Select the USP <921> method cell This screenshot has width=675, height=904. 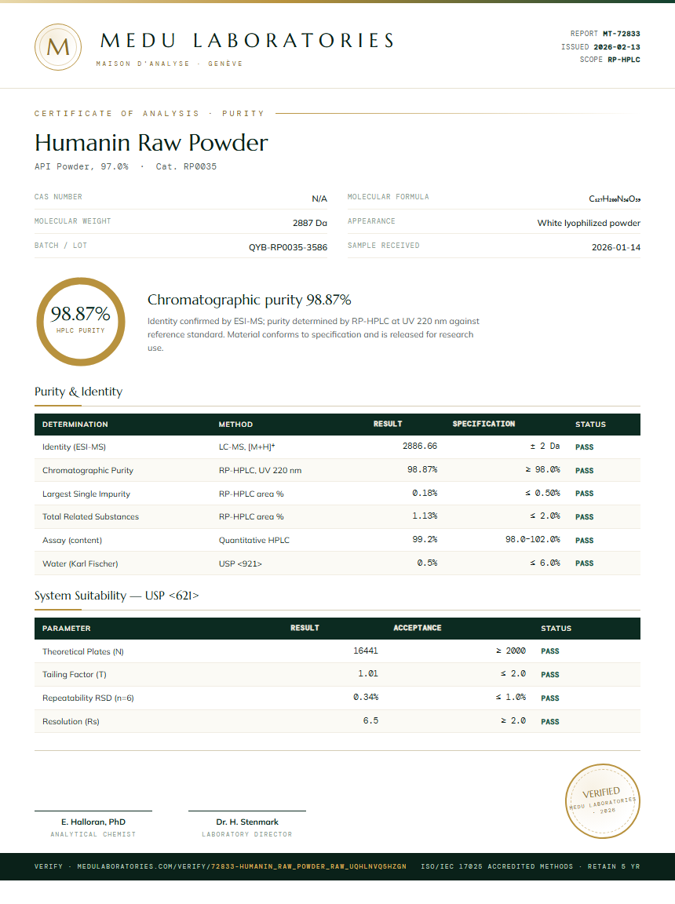pyautogui.click(x=240, y=564)
